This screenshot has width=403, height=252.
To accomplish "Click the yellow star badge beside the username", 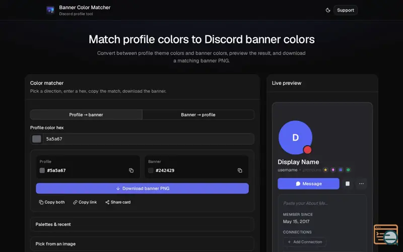I will coord(325,170).
